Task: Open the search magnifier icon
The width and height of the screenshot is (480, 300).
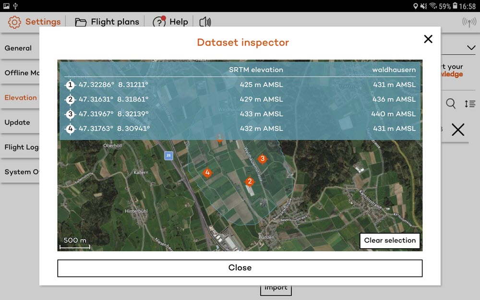Action: point(451,103)
